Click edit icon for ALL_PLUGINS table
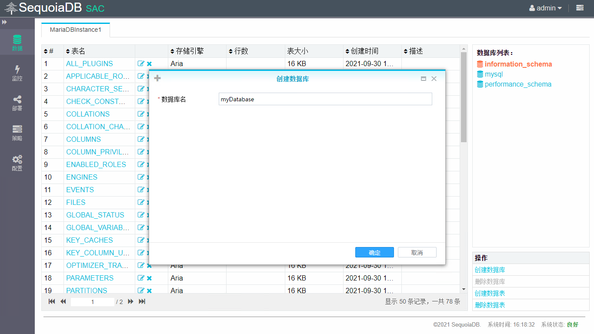Viewport: 594px width, 334px height. tap(141, 63)
